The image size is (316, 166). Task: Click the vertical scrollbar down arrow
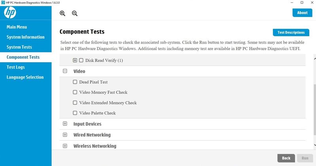tap(315, 145)
